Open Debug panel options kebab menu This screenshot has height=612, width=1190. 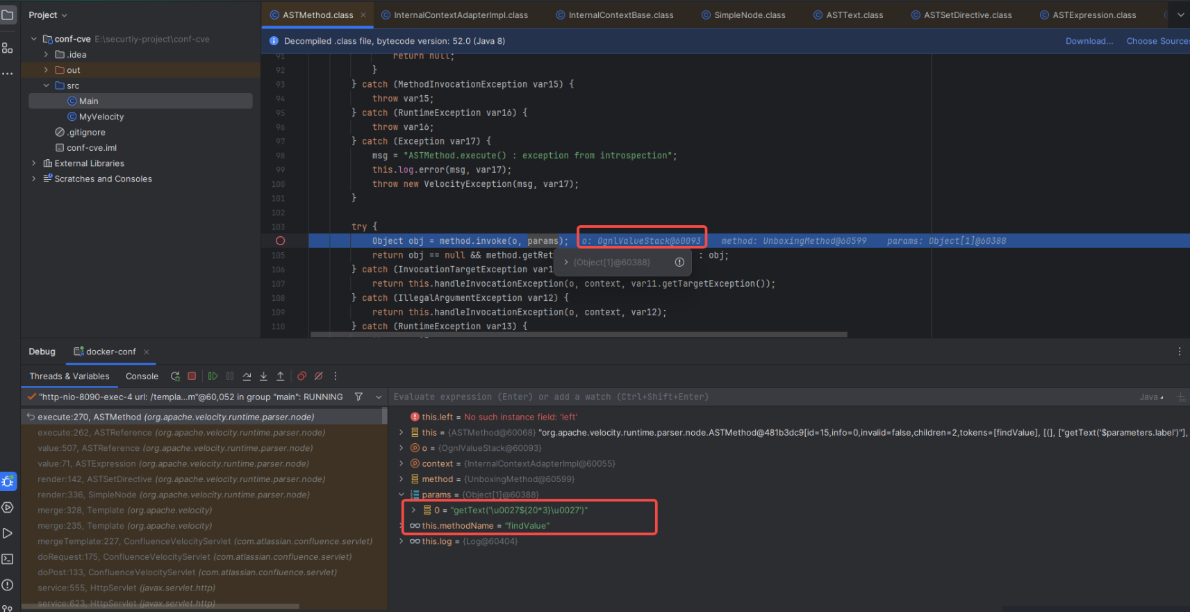point(1179,352)
